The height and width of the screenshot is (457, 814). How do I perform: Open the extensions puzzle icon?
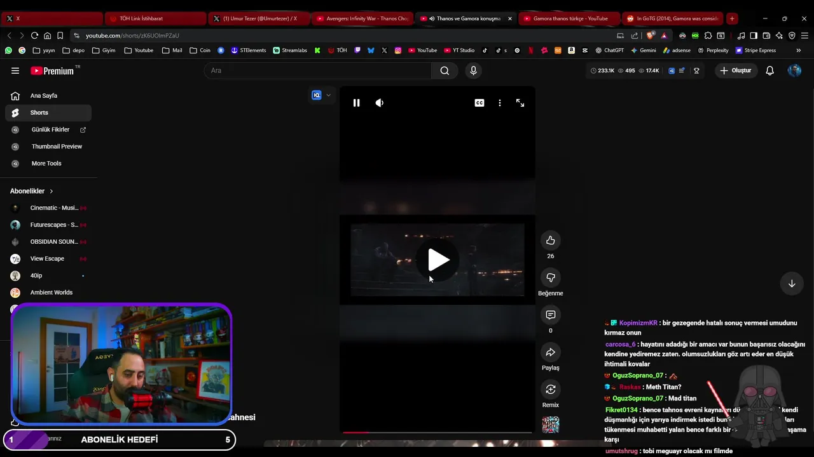point(708,36)
